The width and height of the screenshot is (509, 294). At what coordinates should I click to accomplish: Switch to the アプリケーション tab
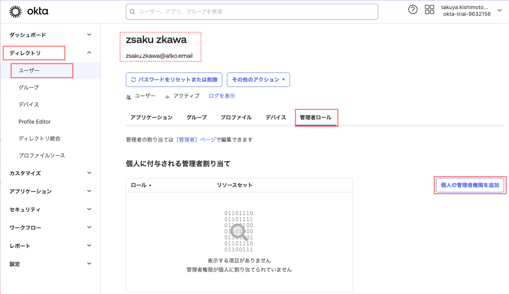(151, 118)
